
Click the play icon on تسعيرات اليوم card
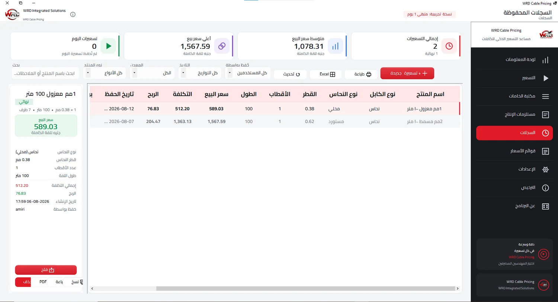pyautogui.click(x=108, y=46)
